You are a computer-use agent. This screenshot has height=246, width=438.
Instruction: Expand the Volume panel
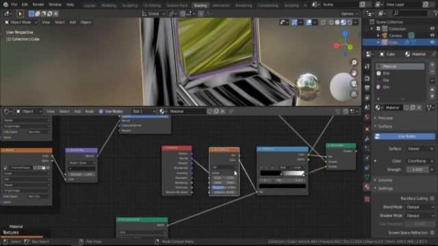click(x=385, y=180)
